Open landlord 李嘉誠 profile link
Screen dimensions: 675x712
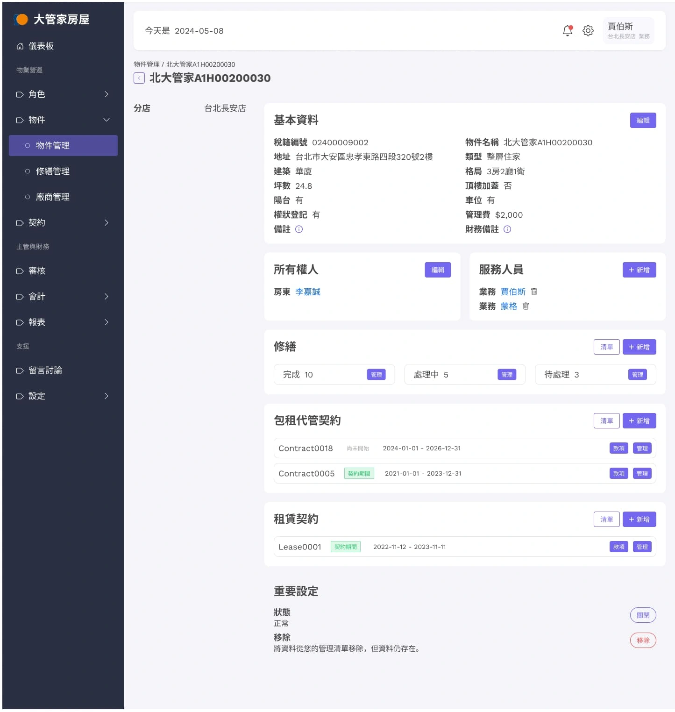click(308, 292)
